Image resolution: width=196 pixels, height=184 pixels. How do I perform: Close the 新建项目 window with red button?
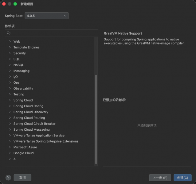tap(4, 4)
